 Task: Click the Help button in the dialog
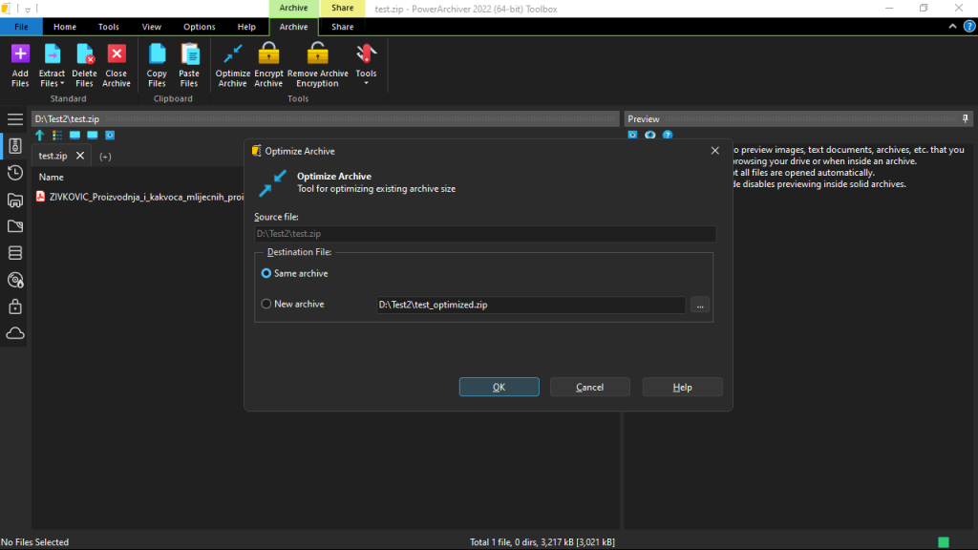tap(682, 388)
